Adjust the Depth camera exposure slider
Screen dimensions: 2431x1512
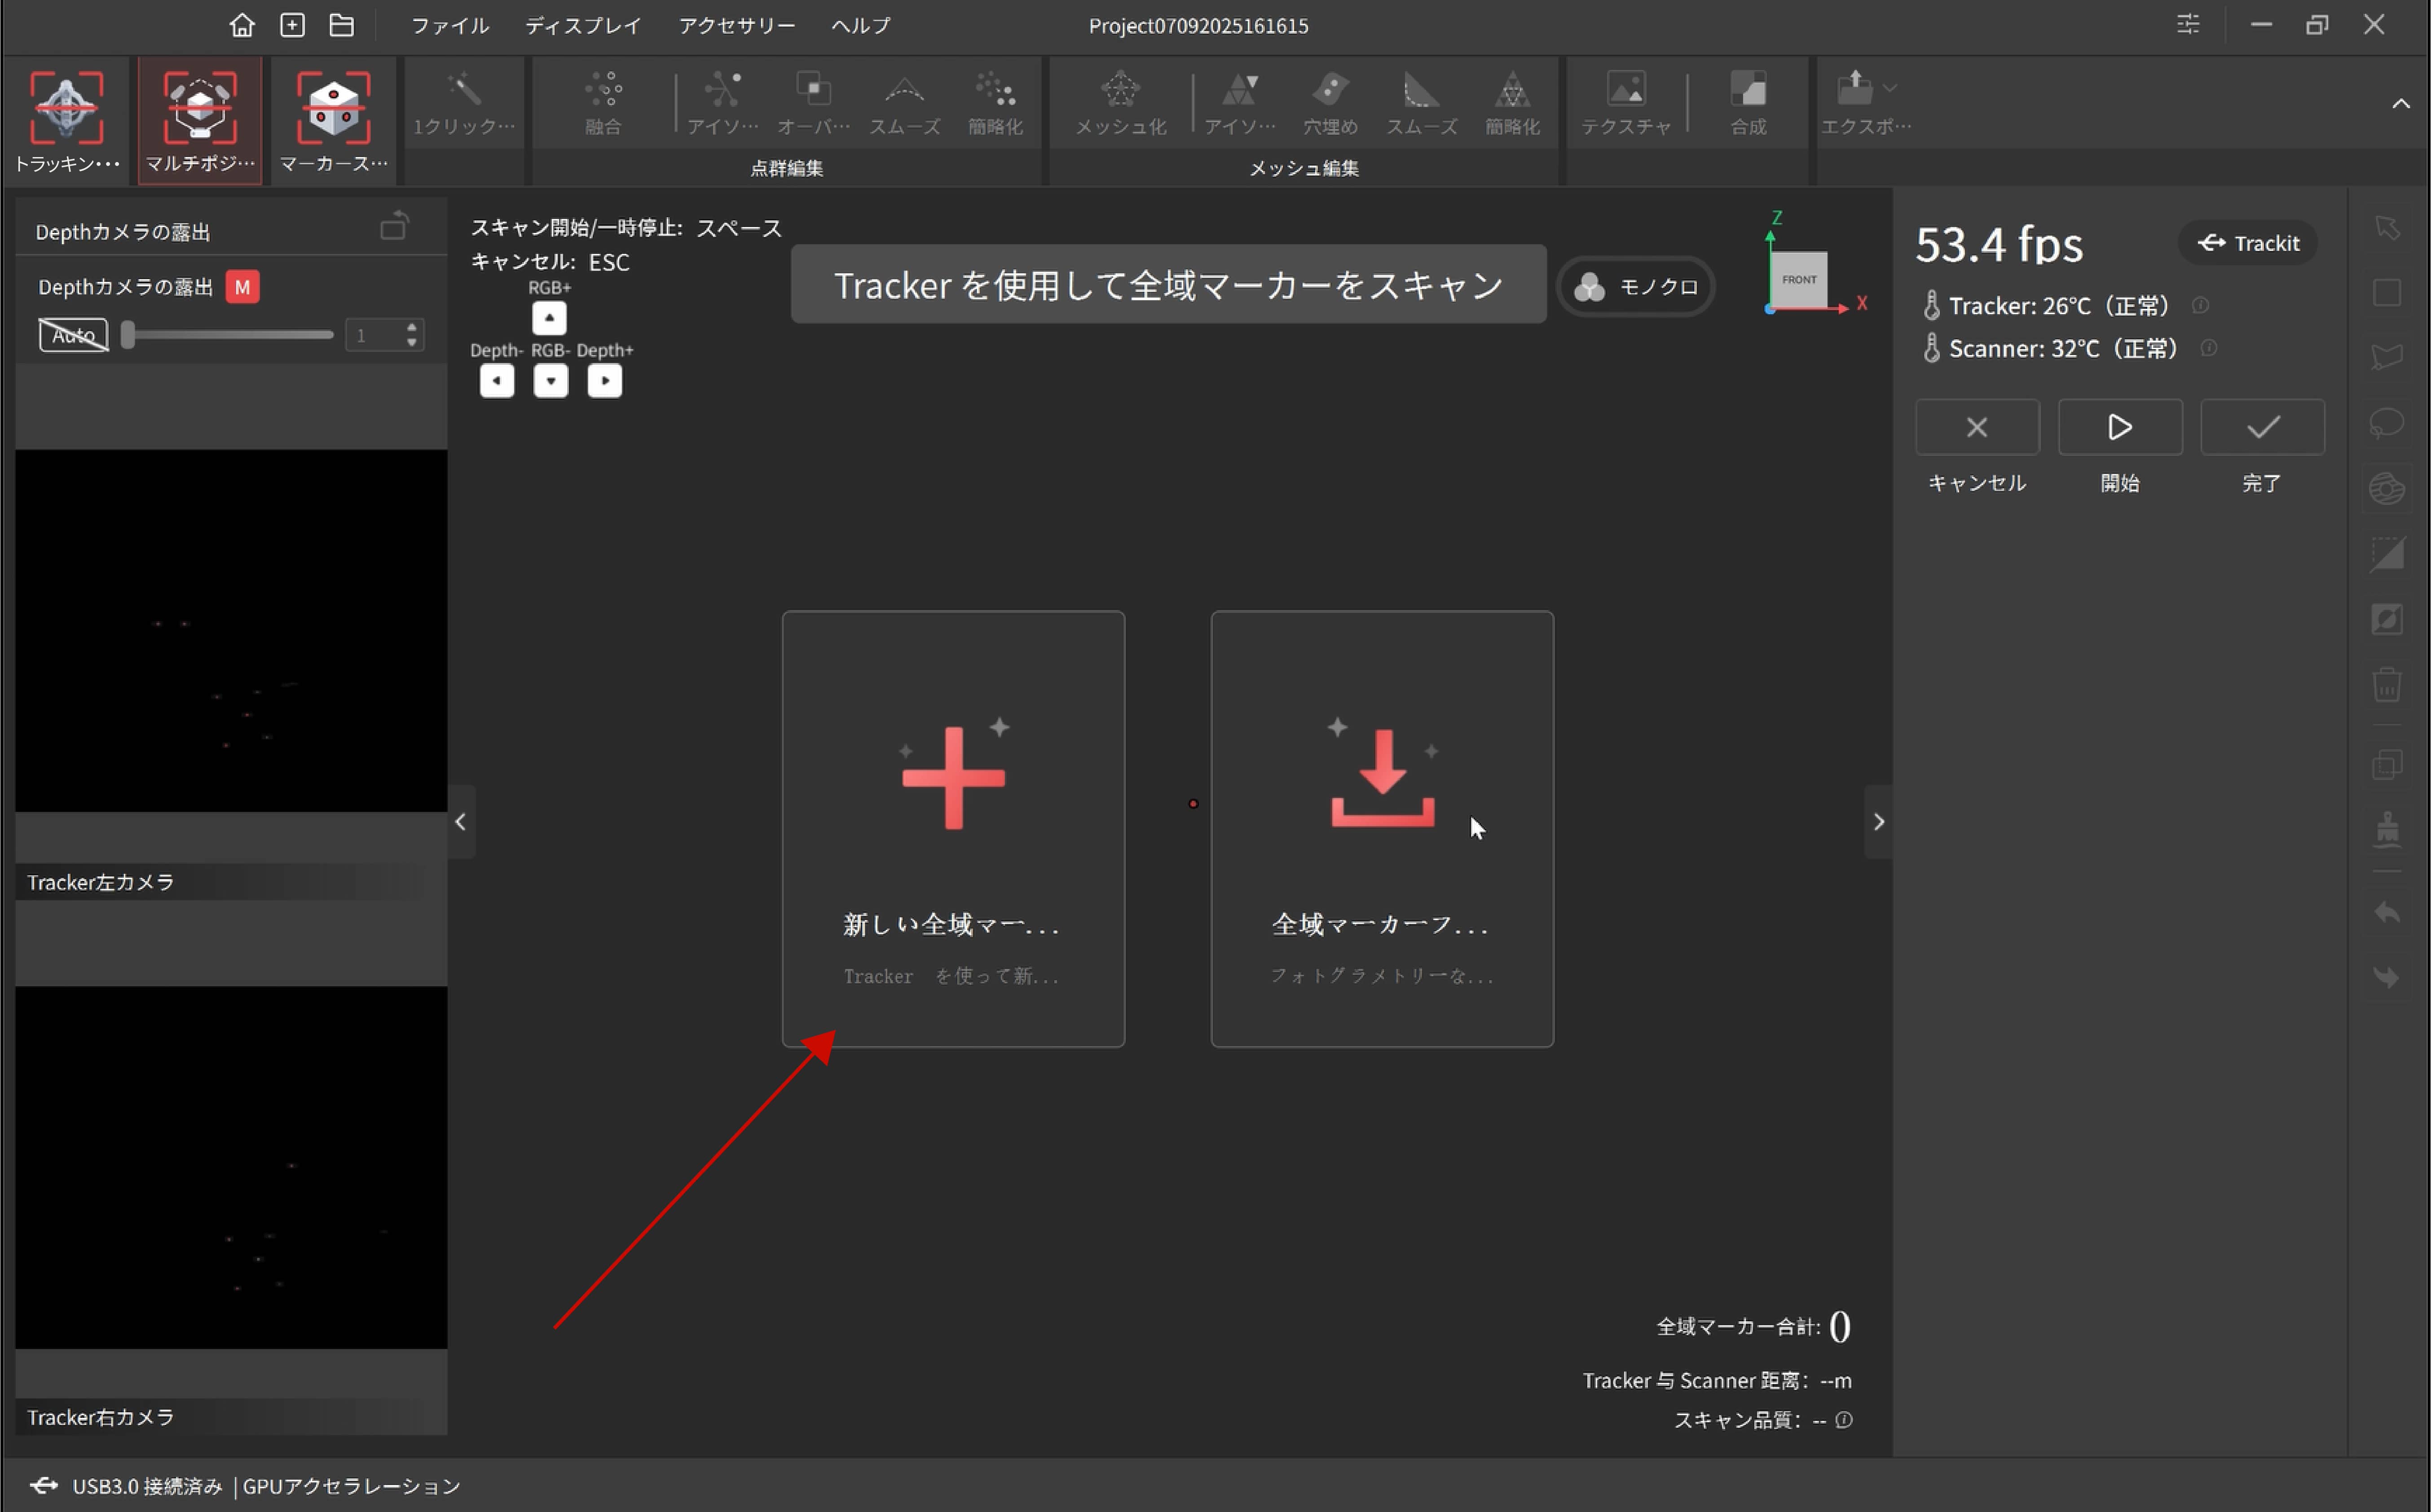(128, 335)
